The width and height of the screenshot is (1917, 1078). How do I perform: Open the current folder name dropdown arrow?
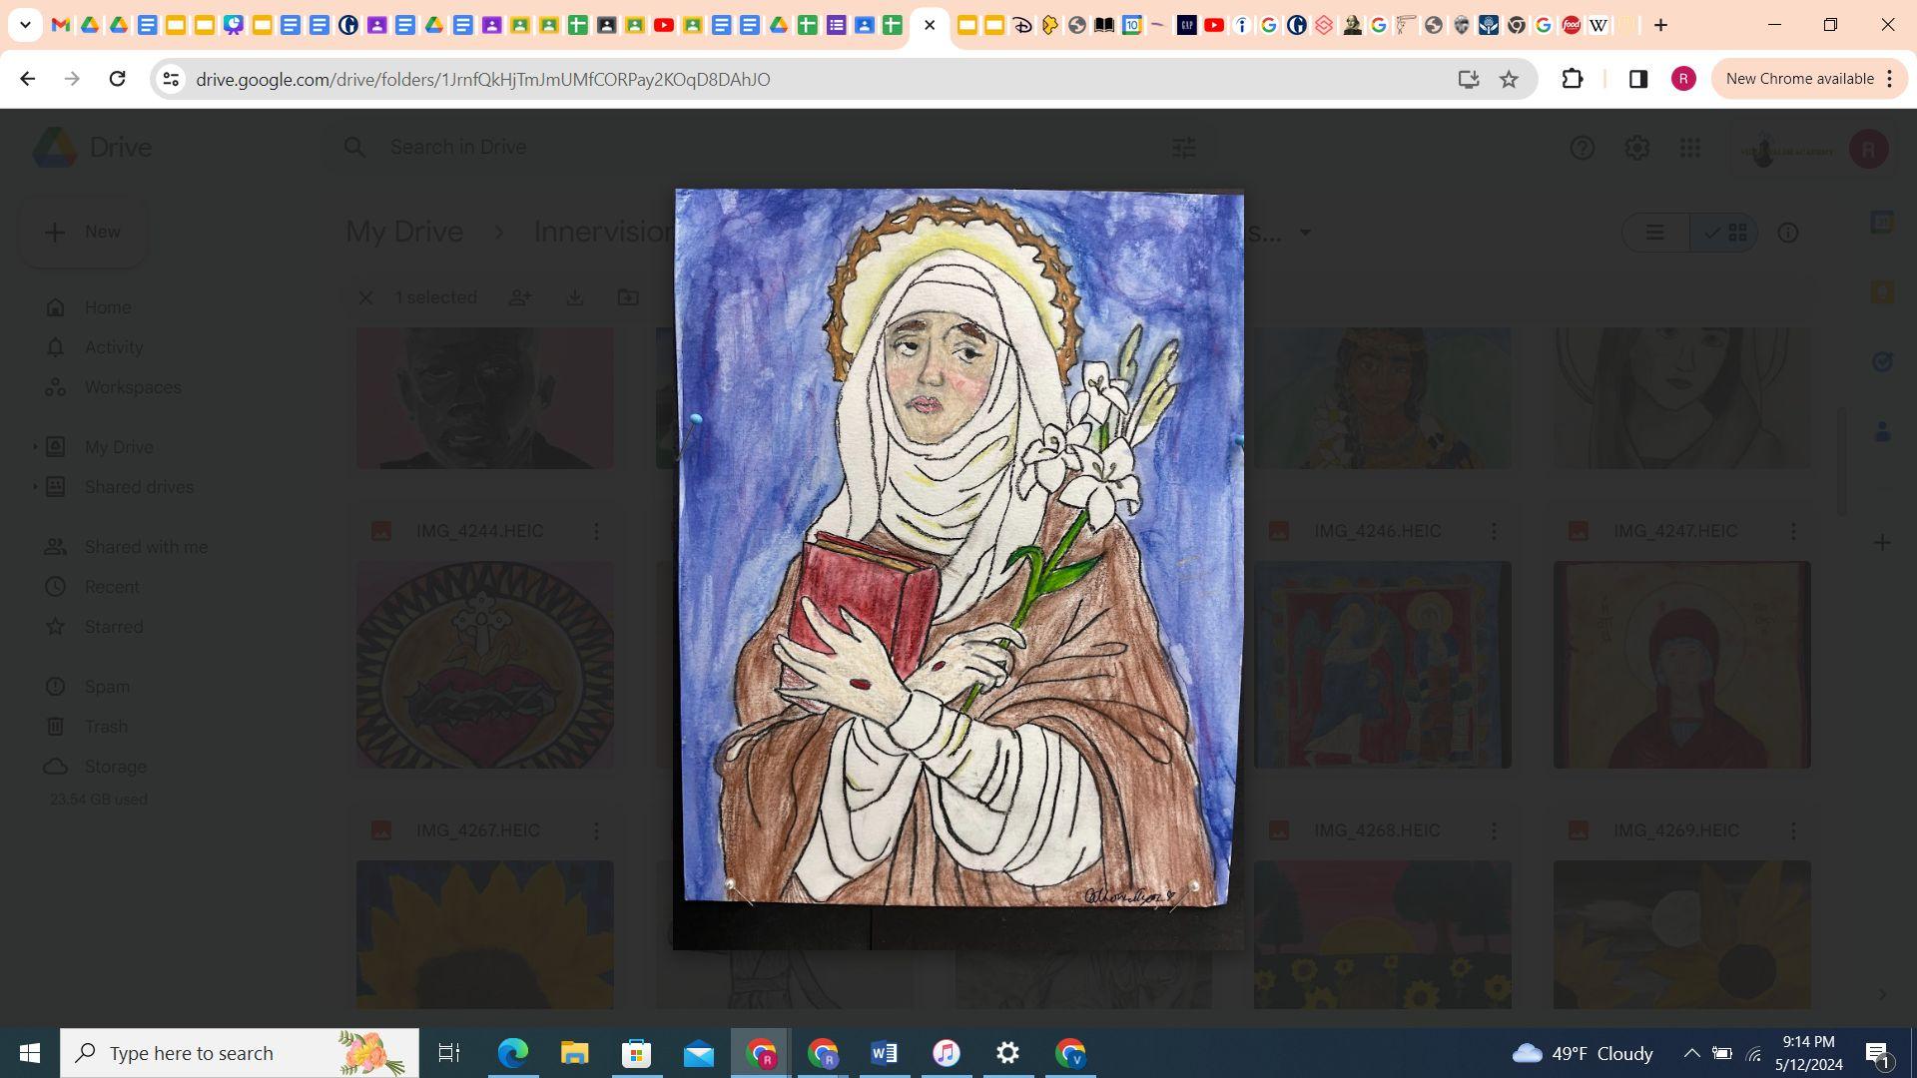(x=1304, y=233)
